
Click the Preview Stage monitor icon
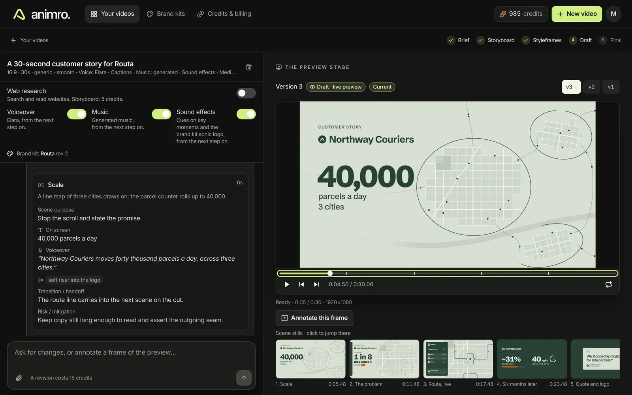pyautogui.click(x=279, y=67)
